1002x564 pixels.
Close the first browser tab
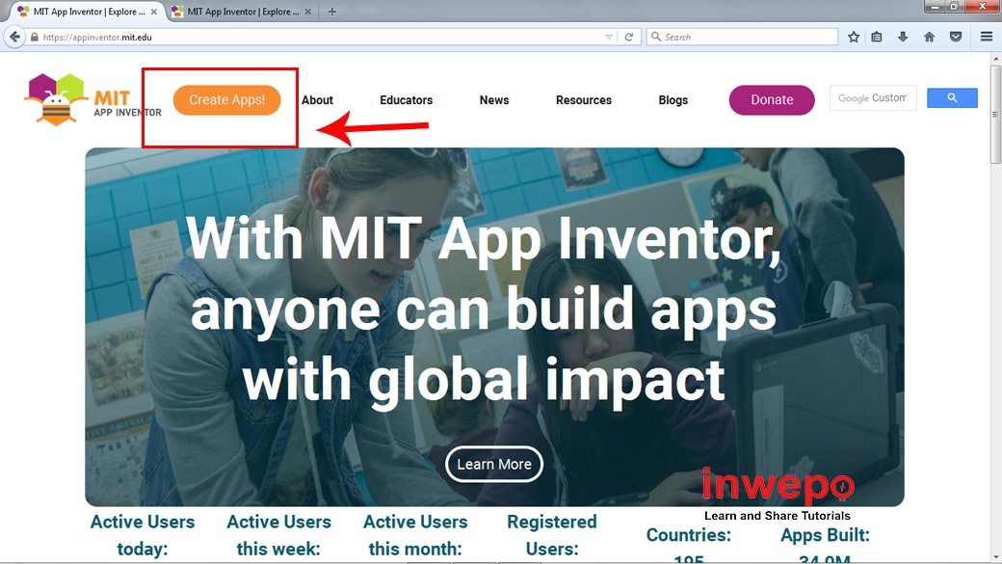click(x=154, y=12)
